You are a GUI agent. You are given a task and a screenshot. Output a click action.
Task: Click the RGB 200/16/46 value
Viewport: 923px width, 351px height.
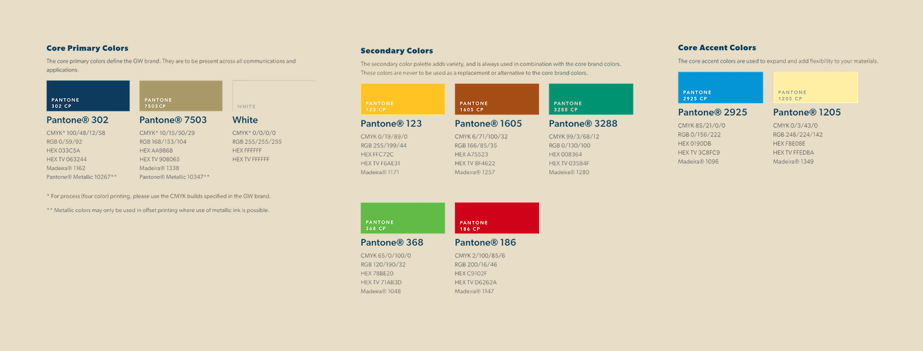click(476, 264)
